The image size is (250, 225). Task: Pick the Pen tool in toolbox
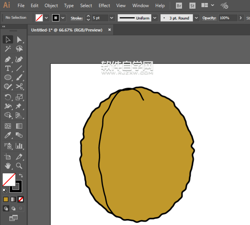8,59
